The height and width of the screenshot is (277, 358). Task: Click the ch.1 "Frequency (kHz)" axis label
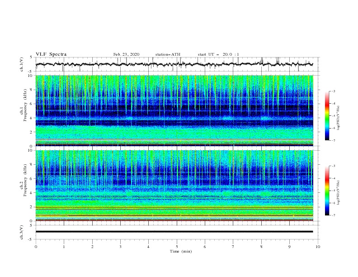coord(25,105)
